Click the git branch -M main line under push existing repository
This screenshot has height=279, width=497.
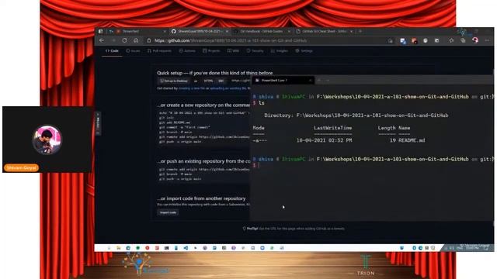click(176, 174)
